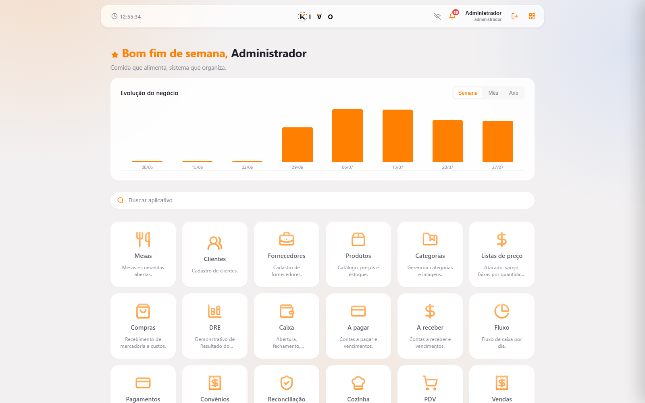Switch chart to Mês view
This screenshot has width=645, height=403.
493,93
